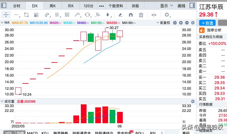
Task: Select the down arrow marker tool
Action: (108, 15)
